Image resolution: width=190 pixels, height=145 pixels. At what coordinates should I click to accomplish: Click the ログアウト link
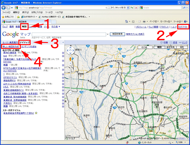click(x=183, y=27)
